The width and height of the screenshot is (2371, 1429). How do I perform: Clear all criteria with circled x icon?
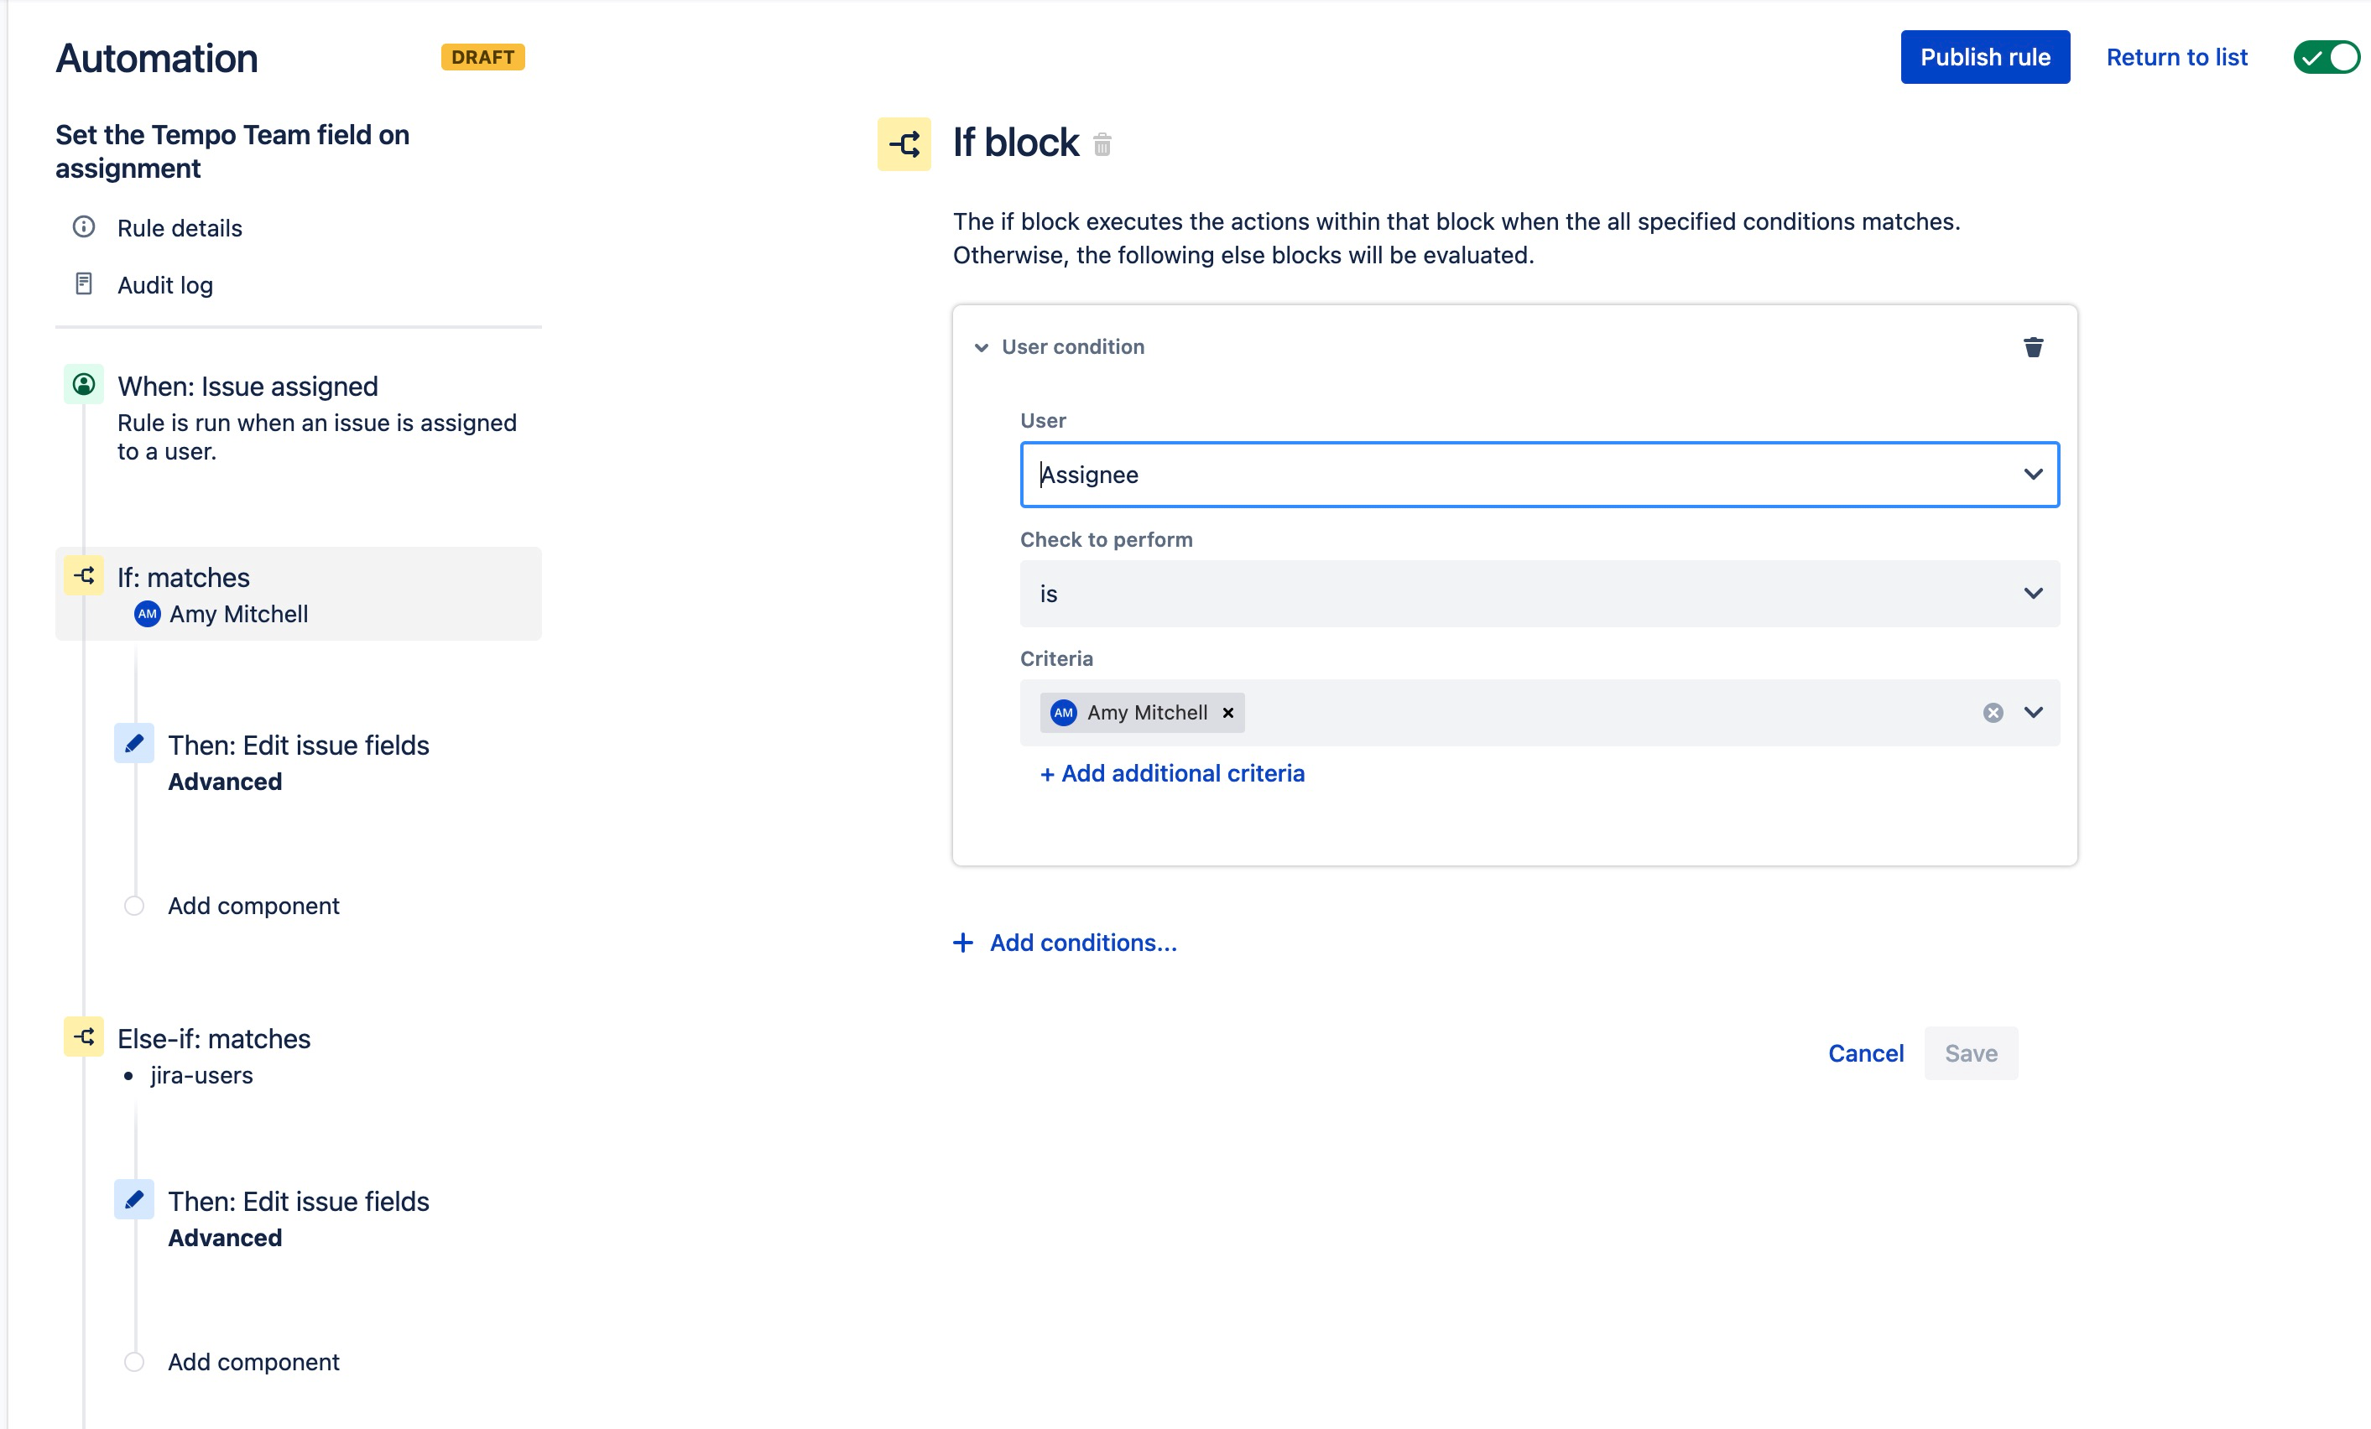1993,713
